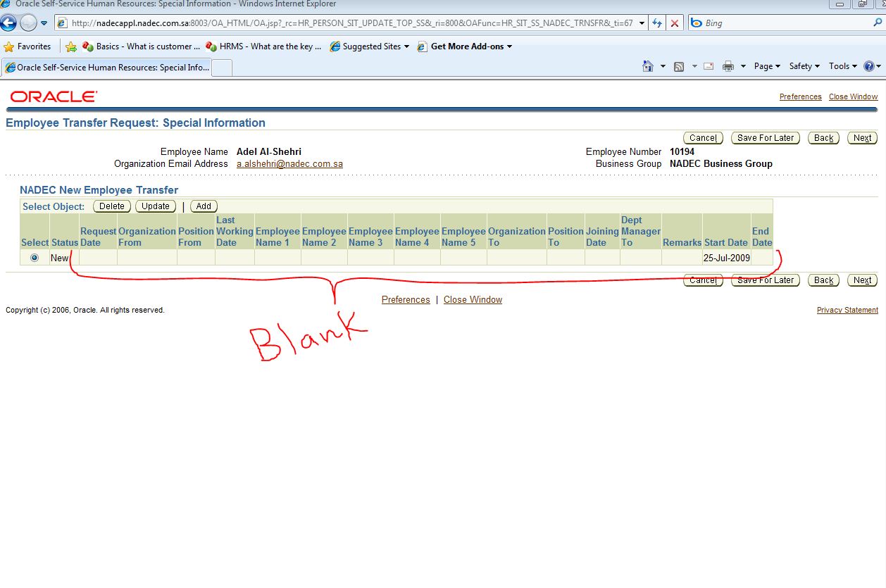This screenshot has height=588, width=886.
Task: Open 'HRMS - What are the key' favorite
Action: click(263, 46)
